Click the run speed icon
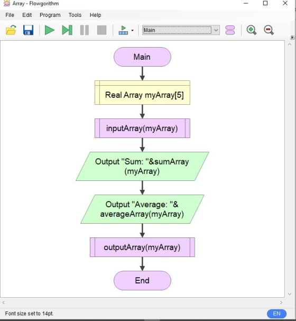The width and height of the screenshot is (296, 321). 123,30
